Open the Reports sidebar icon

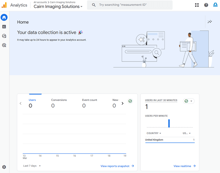tap(4, 27)
